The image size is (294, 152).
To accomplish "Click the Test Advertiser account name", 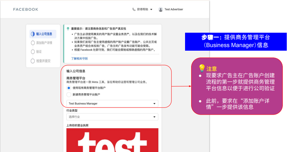I will (x=174, y=9).
